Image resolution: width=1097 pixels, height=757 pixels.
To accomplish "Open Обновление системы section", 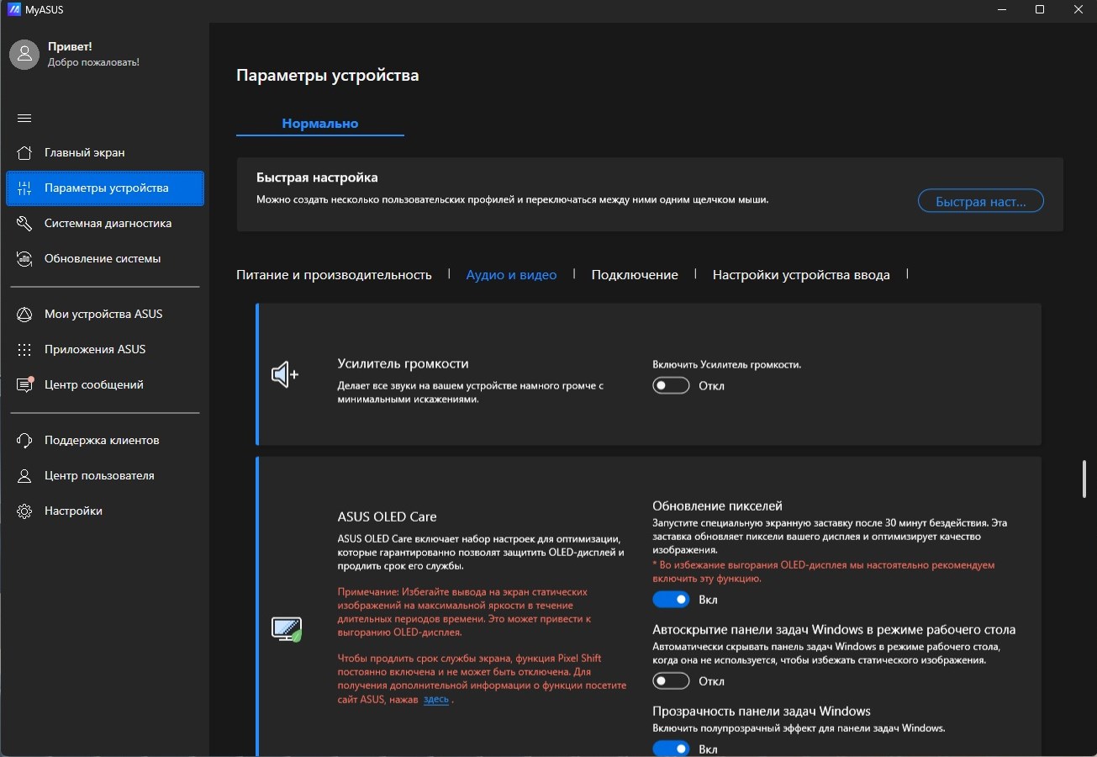I will coord(105,258).
